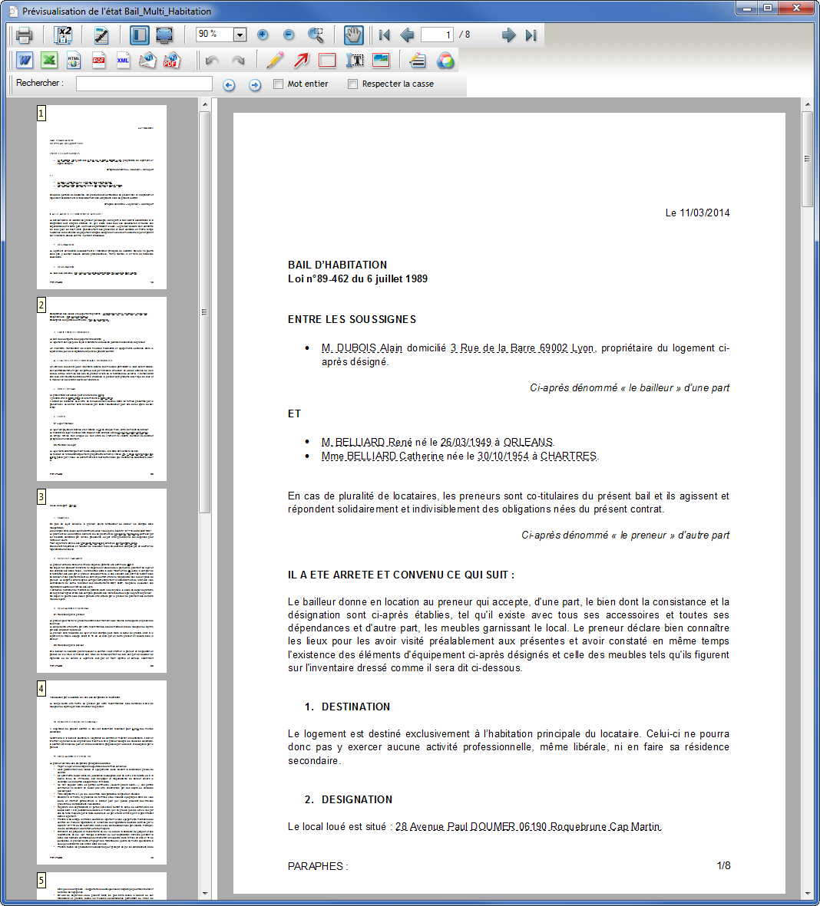Select page 3 thumbnail
820x906 pixels.
[x=102, y=580]
